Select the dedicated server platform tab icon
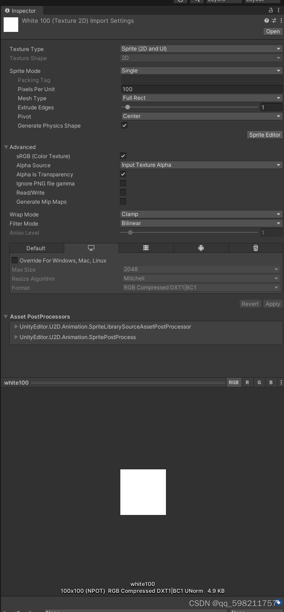 tap(255, 248)
